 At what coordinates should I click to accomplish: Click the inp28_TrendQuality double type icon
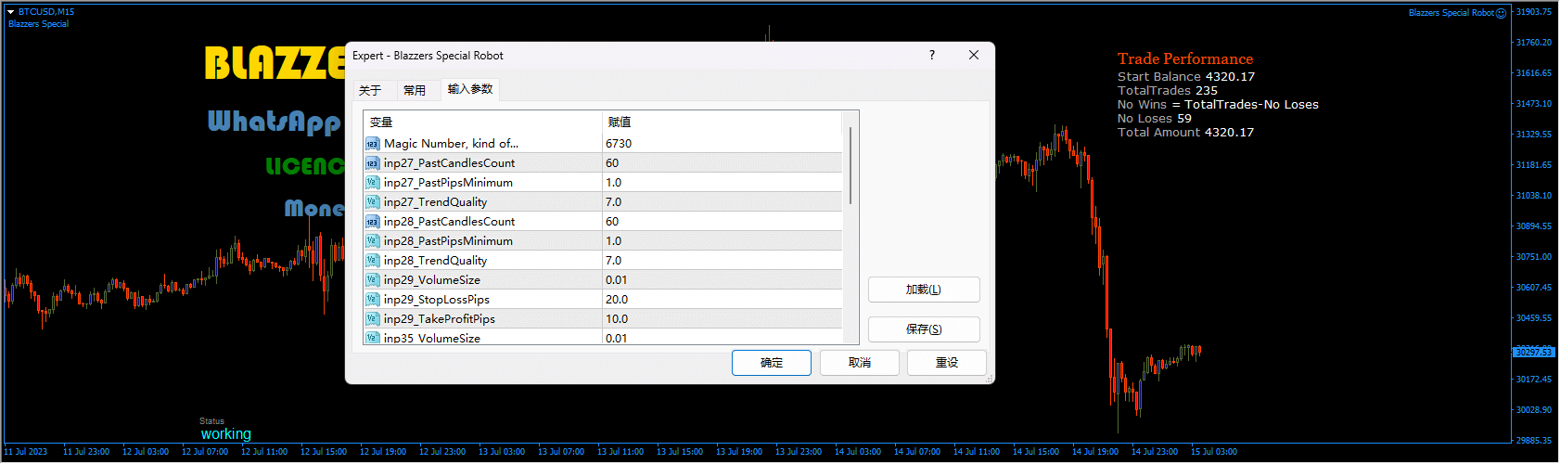point(372,261)
